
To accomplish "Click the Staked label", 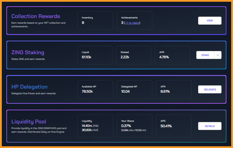I will [x=125, y=52].
